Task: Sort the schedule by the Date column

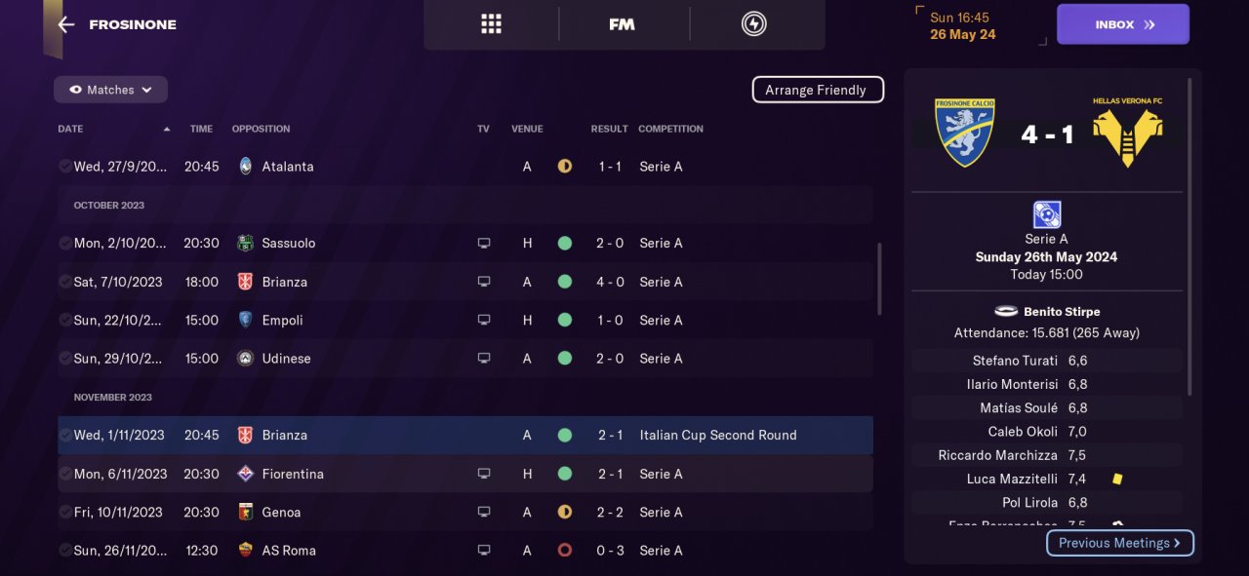Action: click(x=70, y=129)
